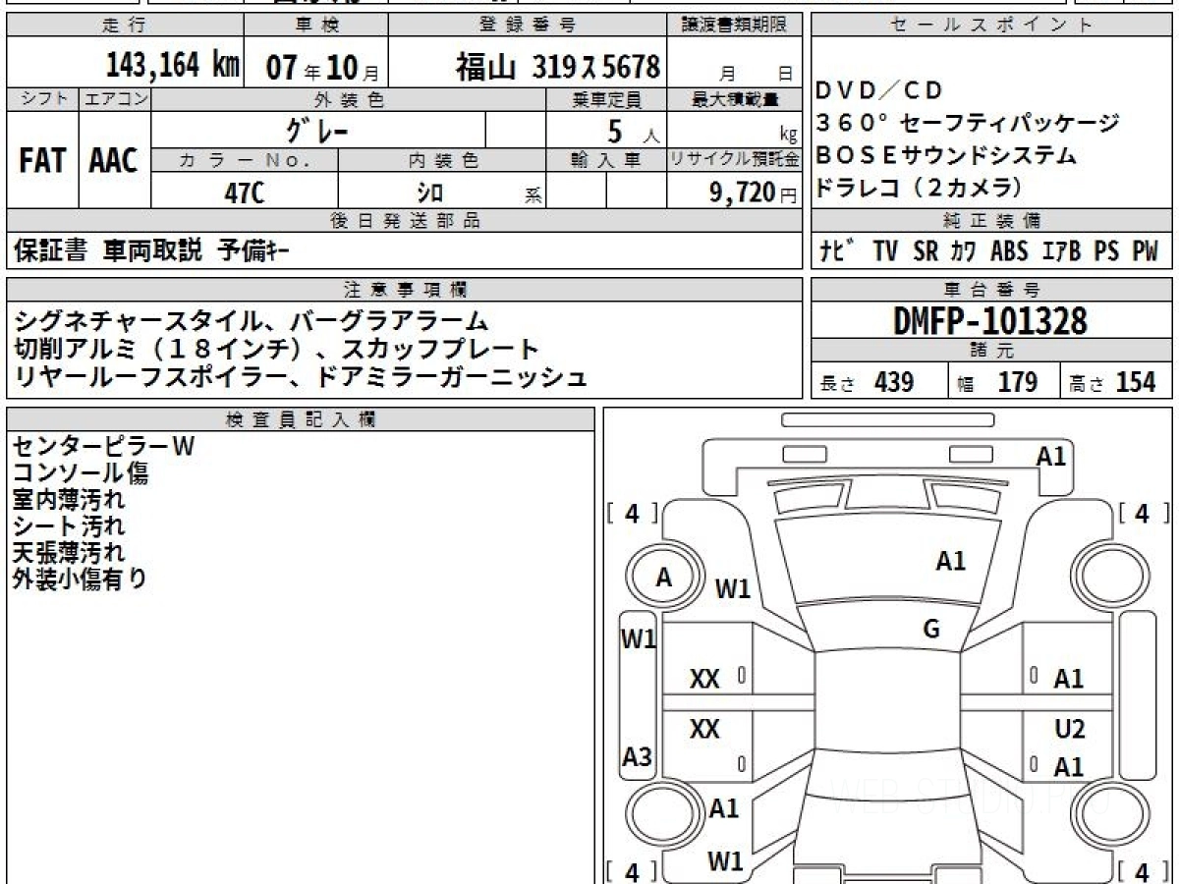Click the TV equipment code

click(885, 250)
